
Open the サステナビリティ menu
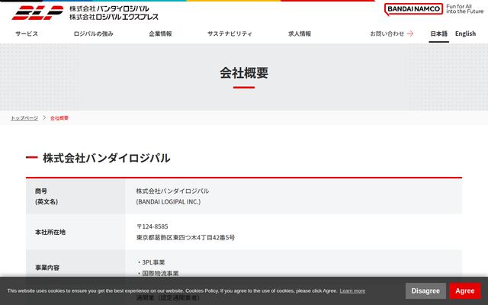230,34
